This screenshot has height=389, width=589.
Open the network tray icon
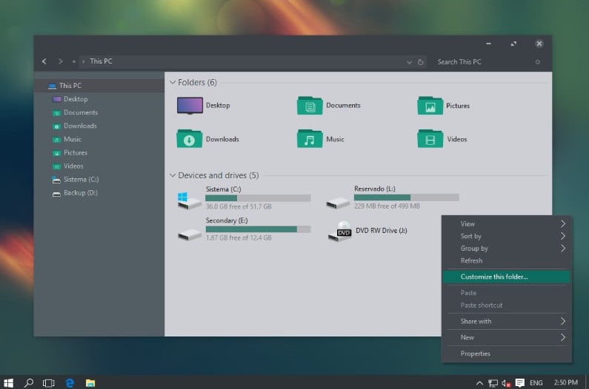[x=493, y=383]
